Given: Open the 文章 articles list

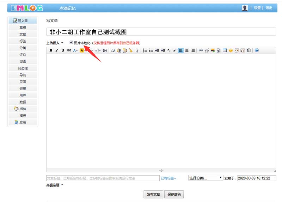Looking at the screenshot, I should (x=23, y=34).
